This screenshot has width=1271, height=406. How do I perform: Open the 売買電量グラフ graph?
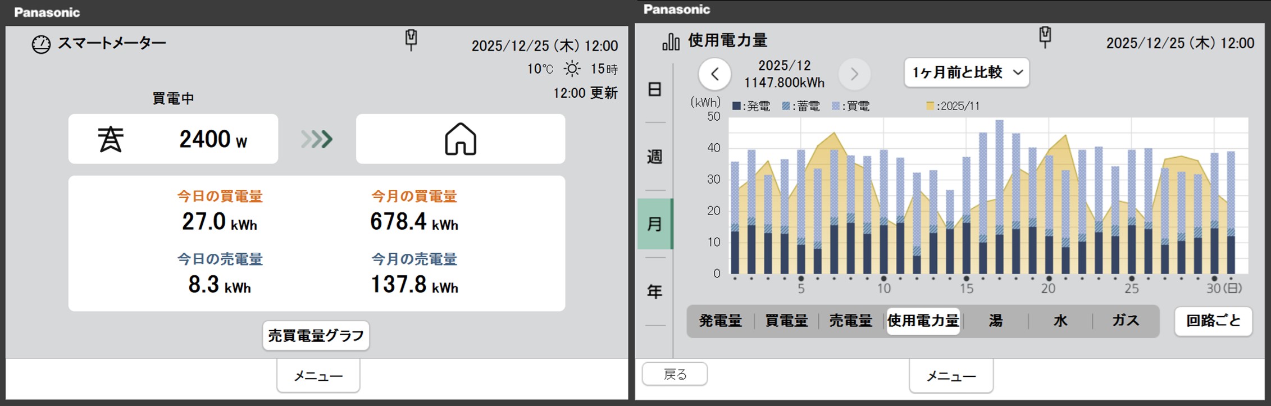coord(316,336)
